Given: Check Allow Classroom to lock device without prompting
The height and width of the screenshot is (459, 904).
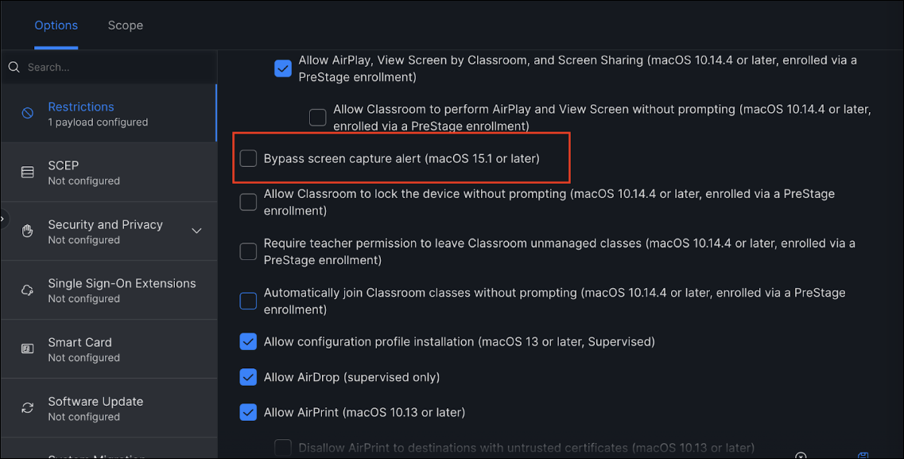Looking at the screenshot, I should (249, 202).
